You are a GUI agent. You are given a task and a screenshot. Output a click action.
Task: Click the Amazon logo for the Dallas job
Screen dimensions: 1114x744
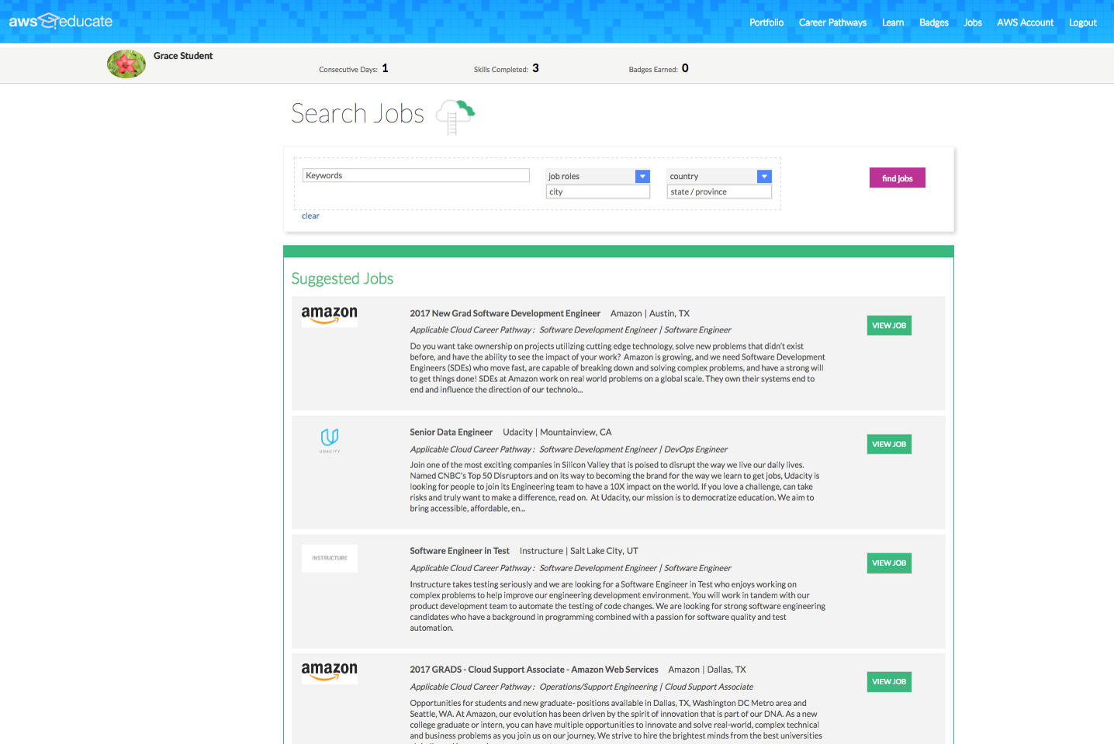330,671
